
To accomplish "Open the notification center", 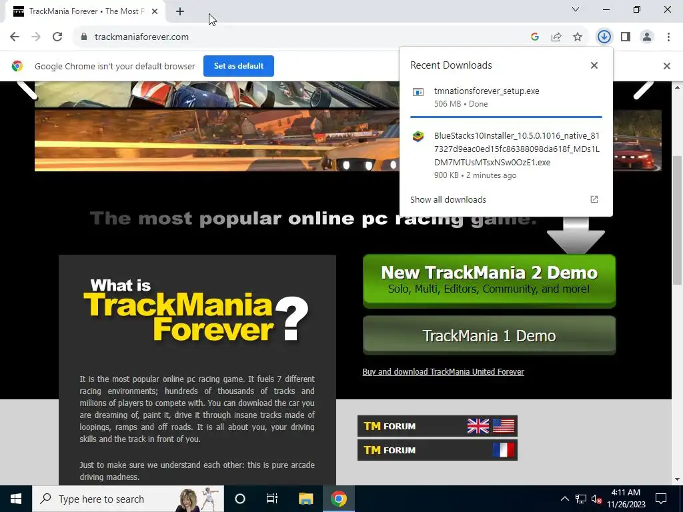I will point(661,499).
